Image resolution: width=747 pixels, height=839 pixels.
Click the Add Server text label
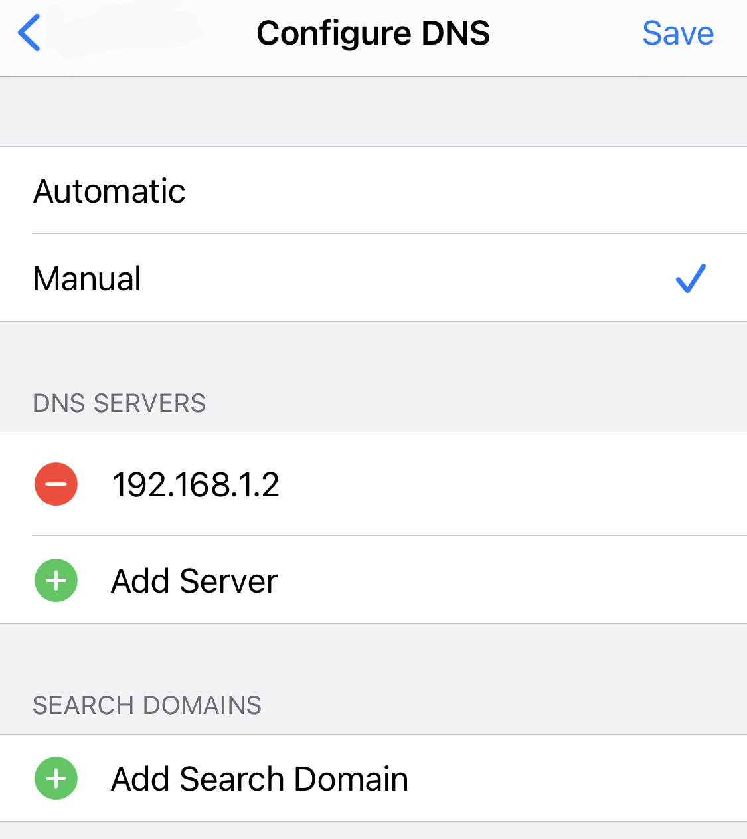point(194,581)
